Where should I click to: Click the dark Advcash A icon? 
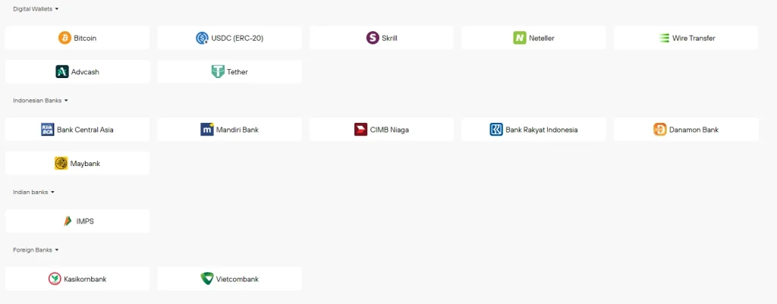point(62,72)
